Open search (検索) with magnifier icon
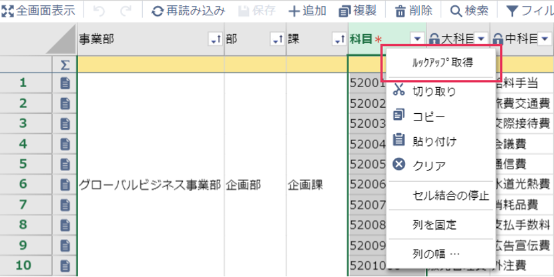The height and width of the screenshot is (277, 554). (456, 11)
